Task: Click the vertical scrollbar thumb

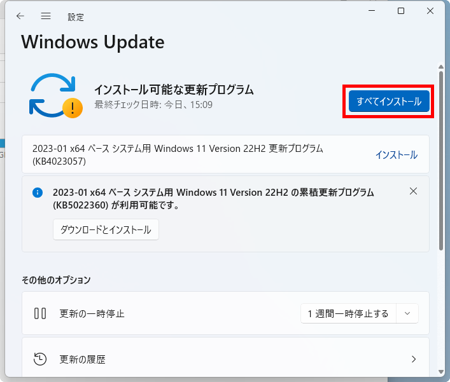Action: tap(441, 160)
